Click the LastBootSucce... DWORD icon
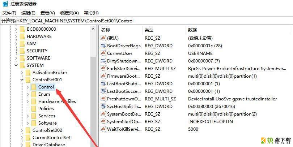Viewport: 293px width, 147px height. tap(103, 91)
